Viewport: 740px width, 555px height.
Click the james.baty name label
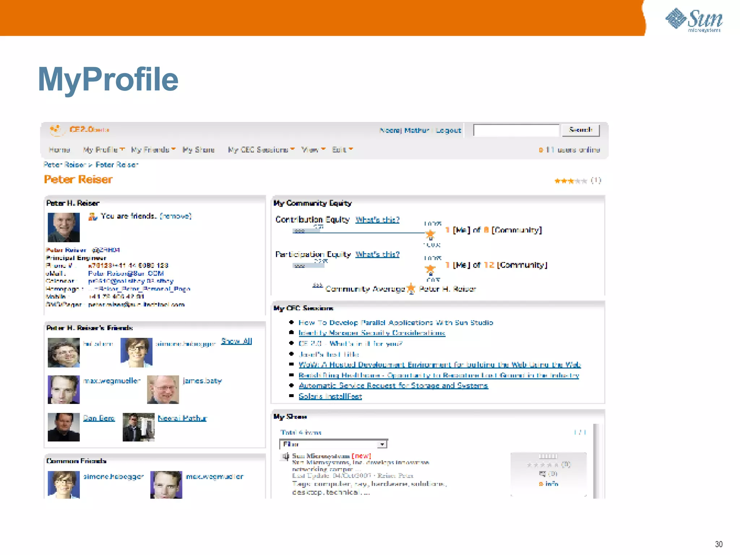pyautogui.click(x=202, y=381)
